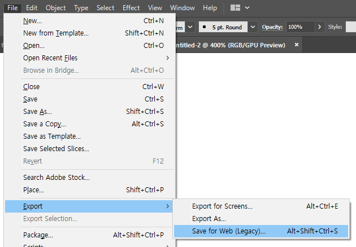The height and width of the screenshot is (247, 356).
Task: Select Export for Screens option
Action: pyautogui.click(x=222, y=206)
